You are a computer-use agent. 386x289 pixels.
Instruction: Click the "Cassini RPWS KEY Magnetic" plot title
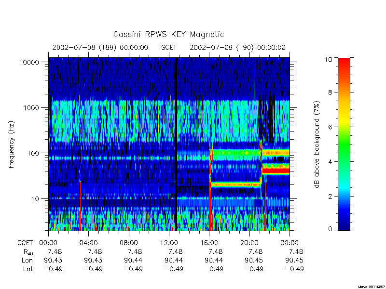point(168,34)
